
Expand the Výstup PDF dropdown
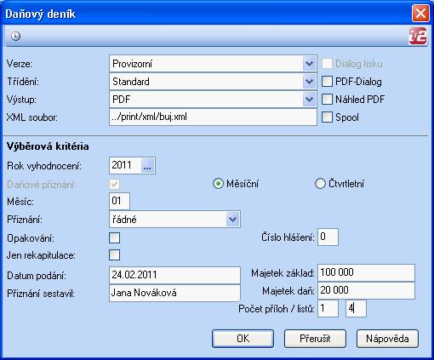coord(309,100)
